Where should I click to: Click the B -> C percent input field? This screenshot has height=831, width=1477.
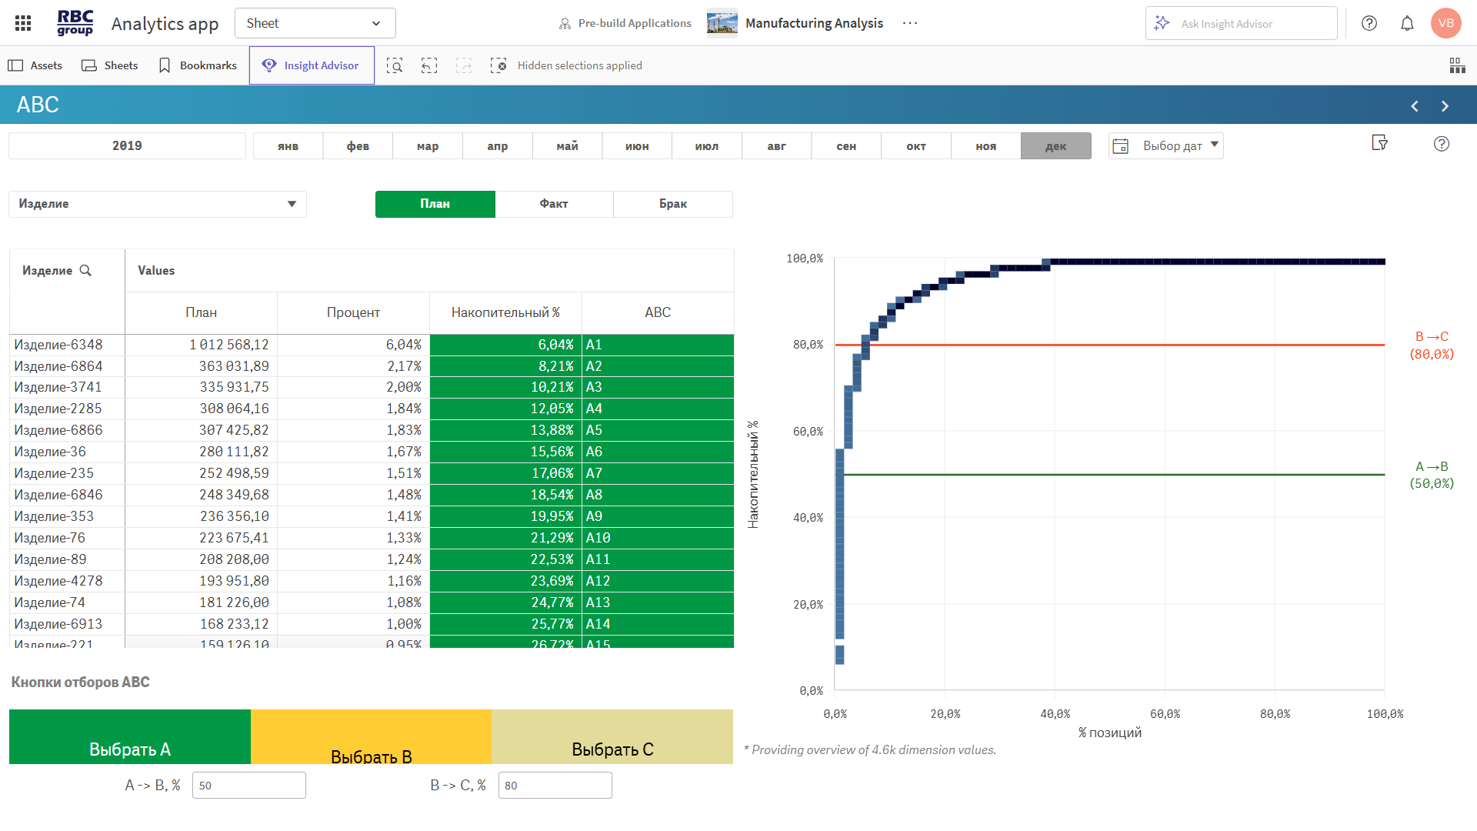point(555,786)
